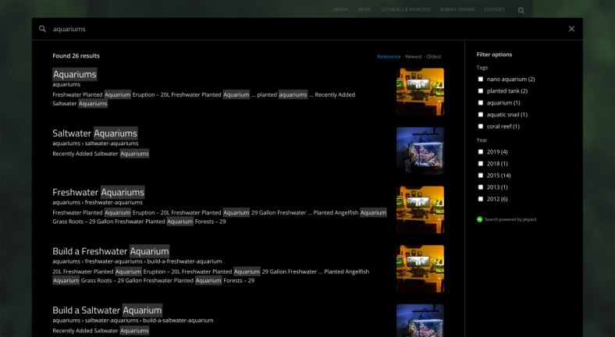The width and height of the screenshot is (615, 337).
Task: Sort results by Relevance
Action: click(x=389, y=56)
